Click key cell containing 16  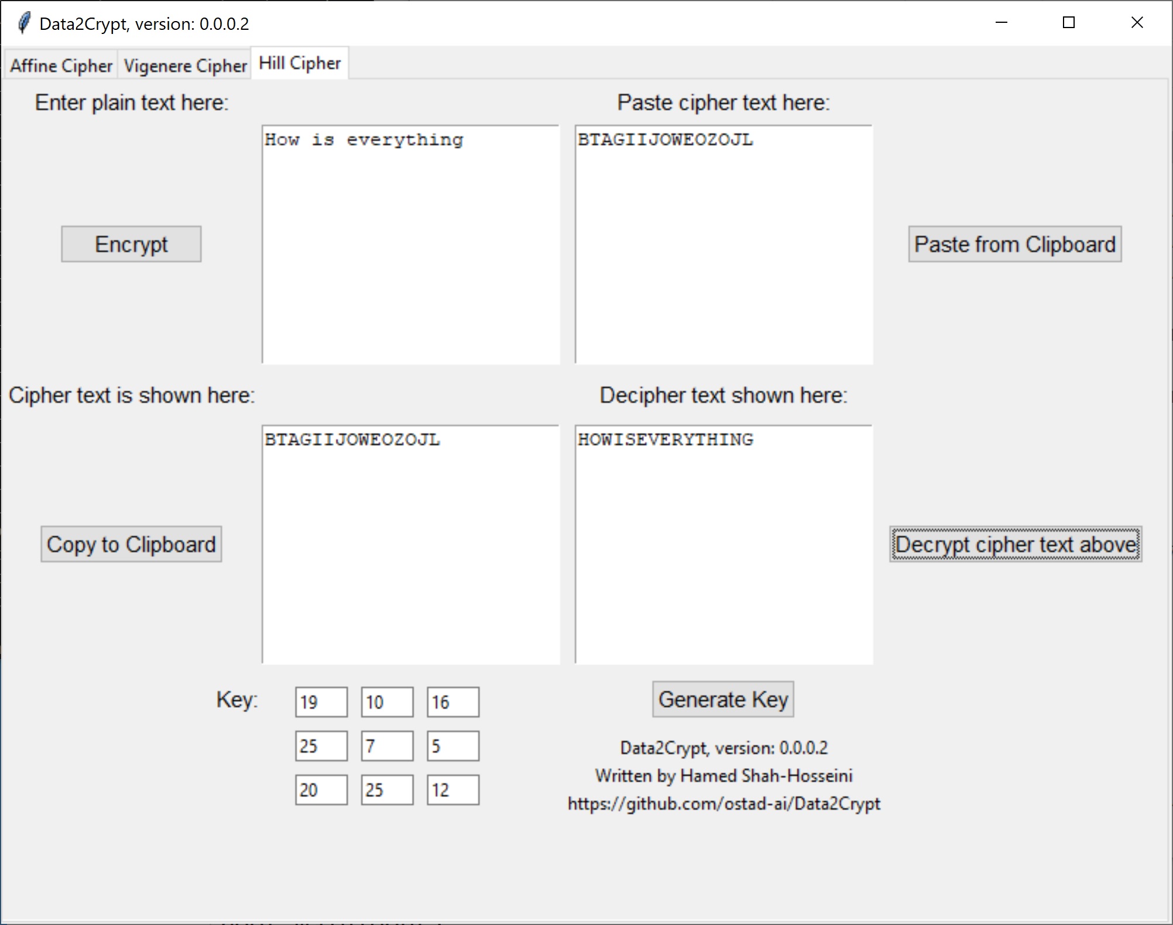tap(452, 702)
